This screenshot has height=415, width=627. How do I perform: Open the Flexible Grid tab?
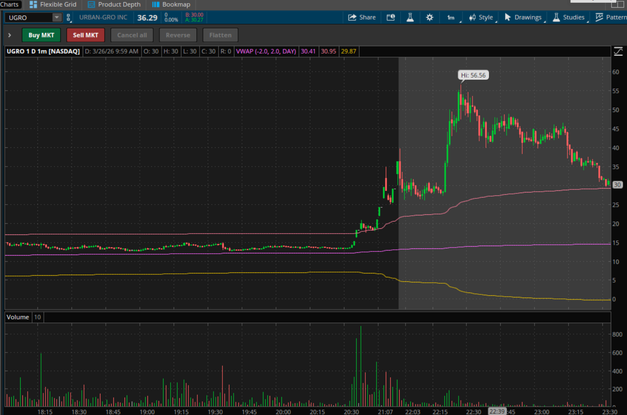pos(53,4)
